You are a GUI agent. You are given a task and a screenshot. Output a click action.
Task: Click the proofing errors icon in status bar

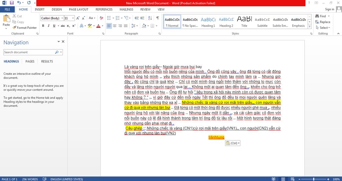pos(44,179)
